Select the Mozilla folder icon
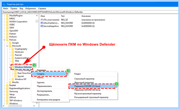 tap(10, 82)
